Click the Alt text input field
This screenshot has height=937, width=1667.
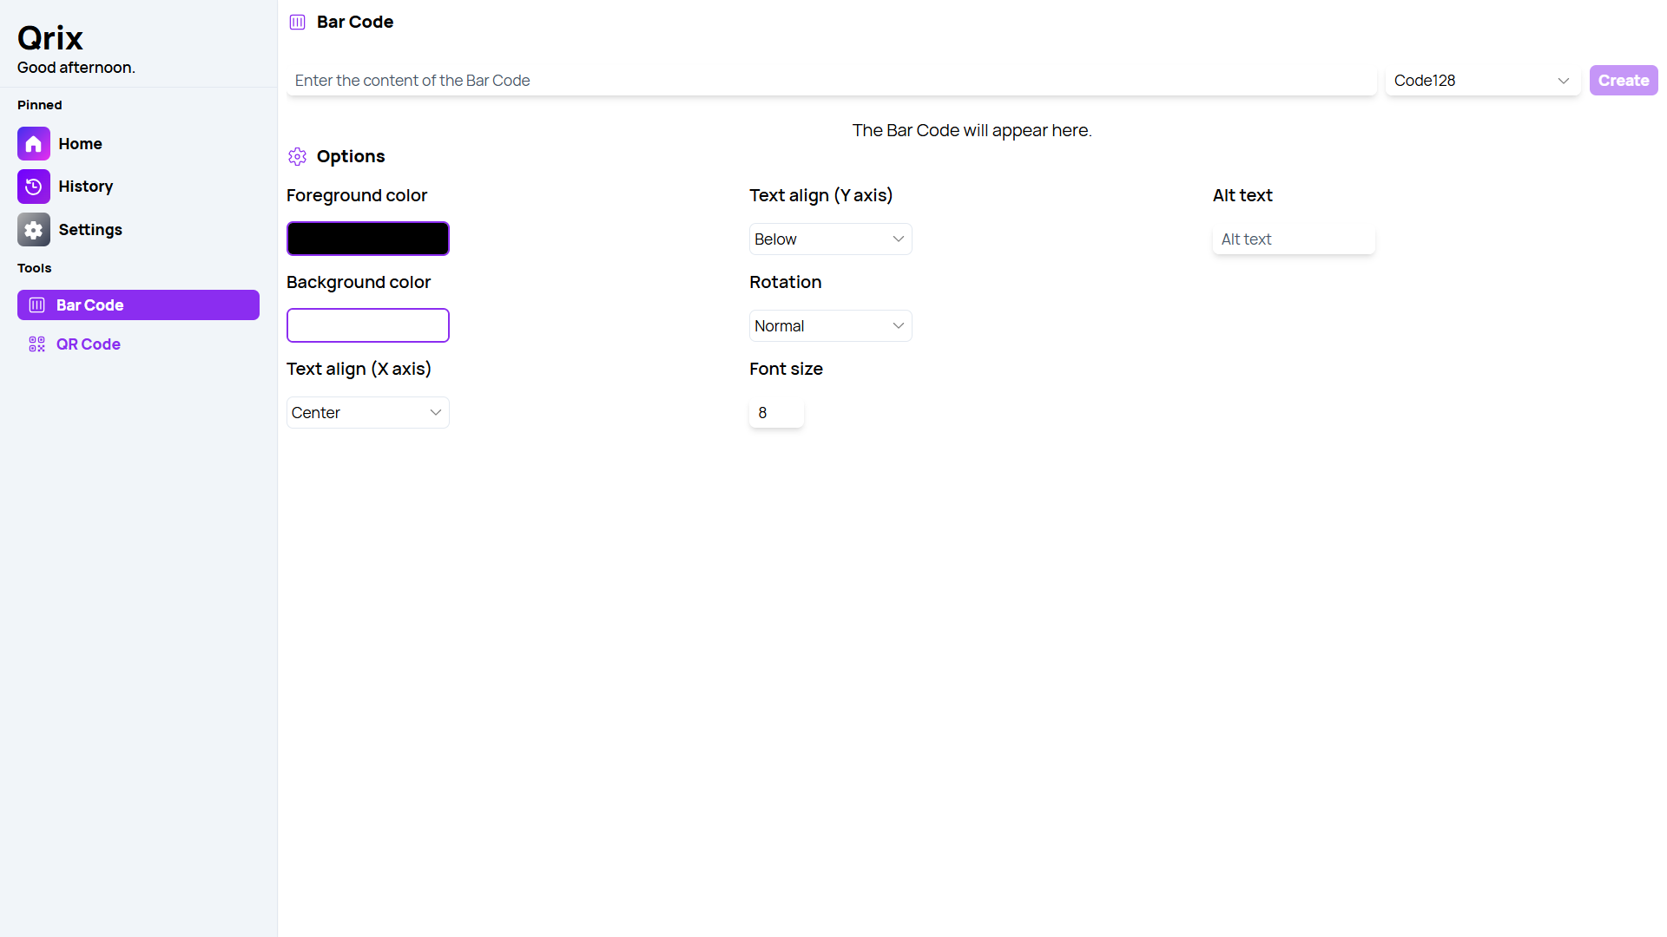1294,239
